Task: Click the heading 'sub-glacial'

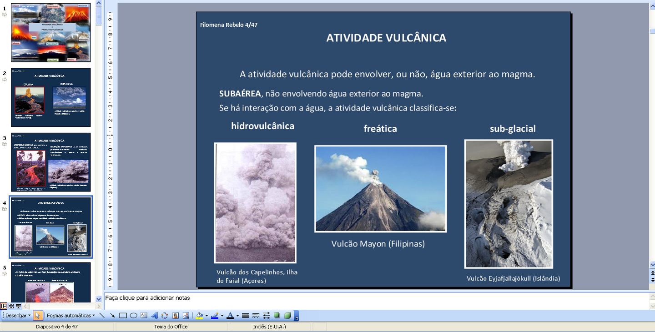Action: pos(513,129)
